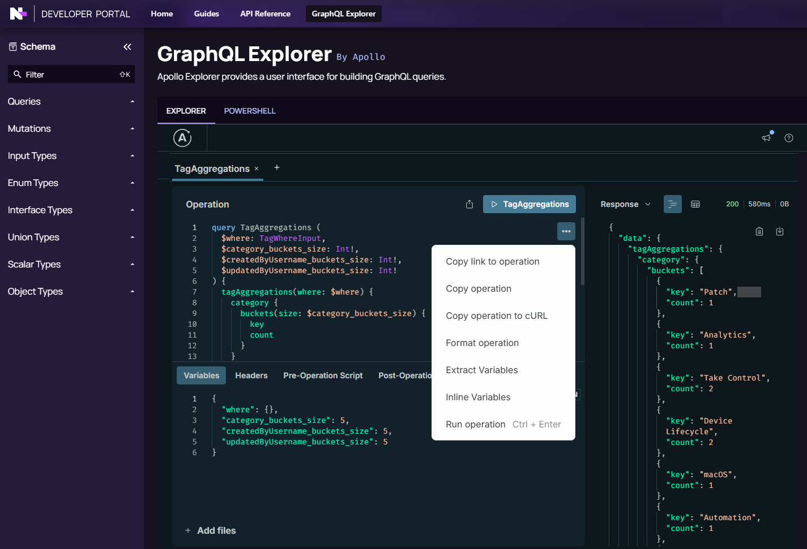
Task: Switch response to table view icon
Action: click(695, 204)
